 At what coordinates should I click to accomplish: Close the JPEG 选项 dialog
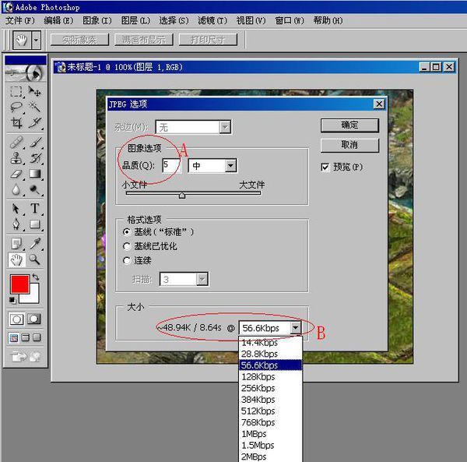coord(379,104)
